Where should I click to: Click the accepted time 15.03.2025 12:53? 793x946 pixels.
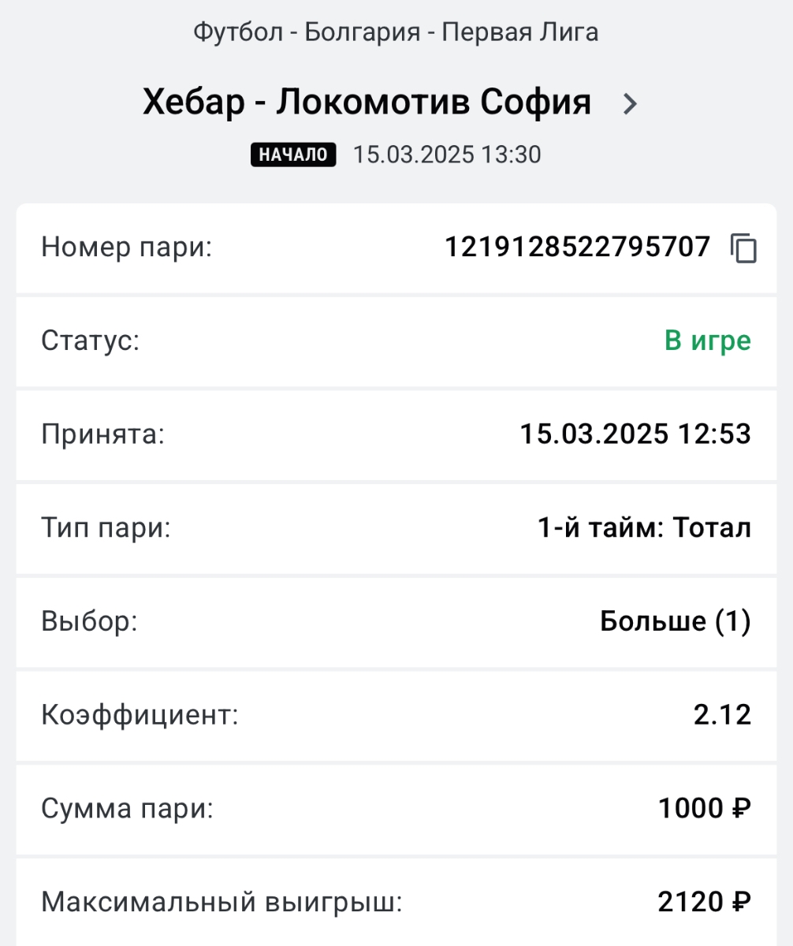click(x=635, y=434)
